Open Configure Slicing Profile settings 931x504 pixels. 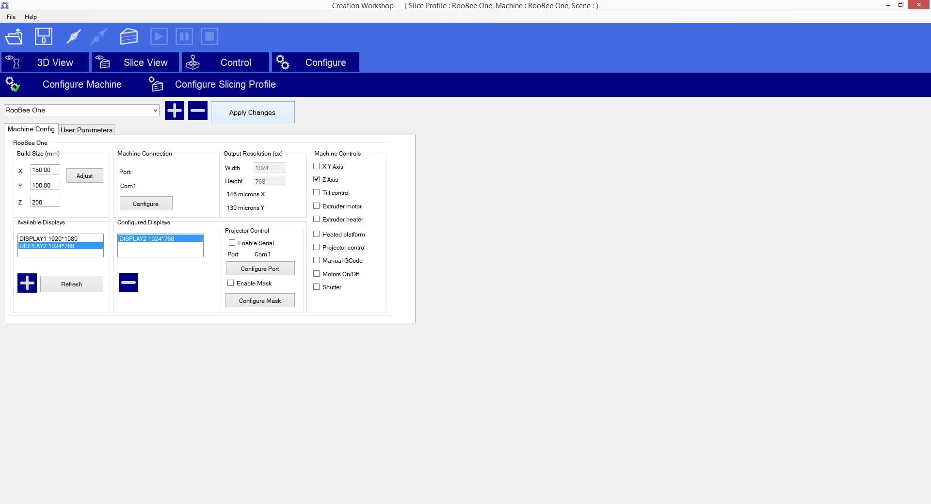[x=225, y=84]
